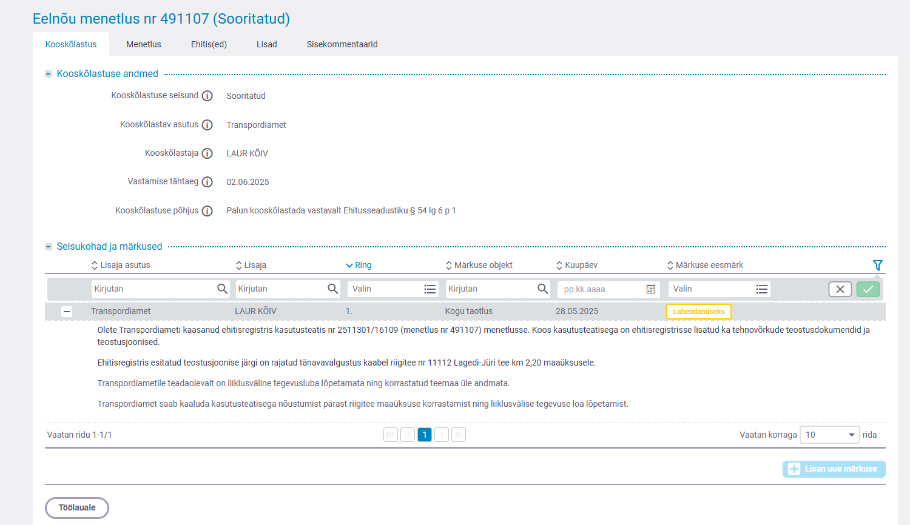The height and width of the screenshot is (525, 910).
Task: Switch to the Kooskõlastus tab
Action: coord(71,44)
